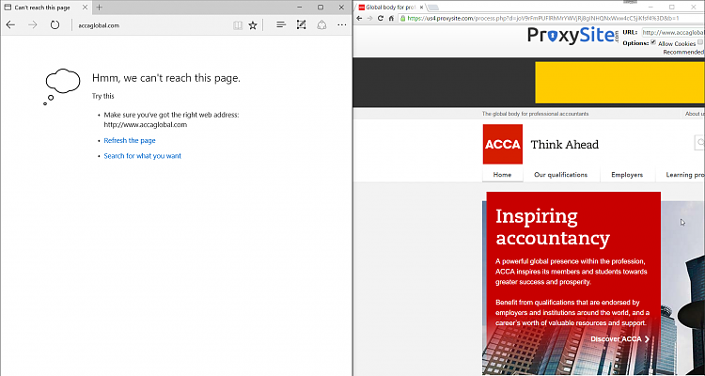The image size is (705, 376).
Task: Add page to favorites with star icon
Action: [x=253, y=25]
